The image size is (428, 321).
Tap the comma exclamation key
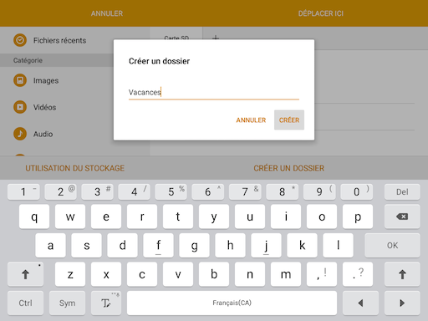322,274
